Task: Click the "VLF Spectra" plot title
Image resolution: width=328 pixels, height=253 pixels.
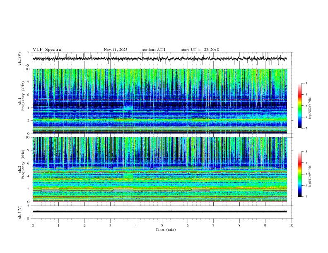Action: point(47,50)
